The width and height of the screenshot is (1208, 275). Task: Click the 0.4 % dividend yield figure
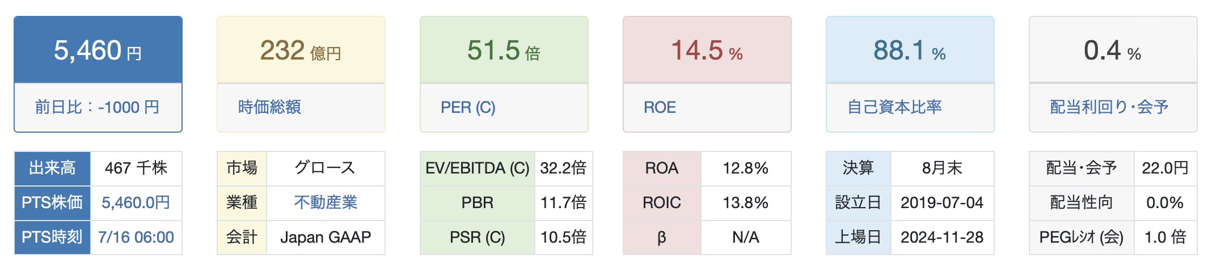[1113, 50]
